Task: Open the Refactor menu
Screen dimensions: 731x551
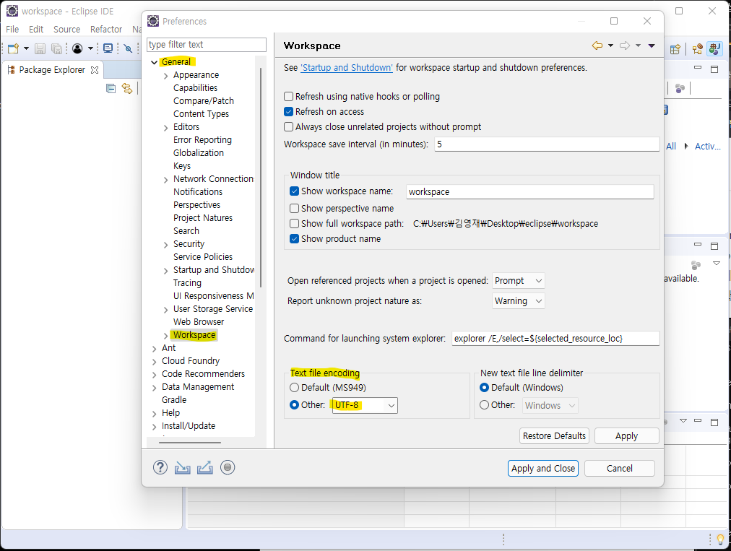Action: pyautogui.click(x=106, y=29)
